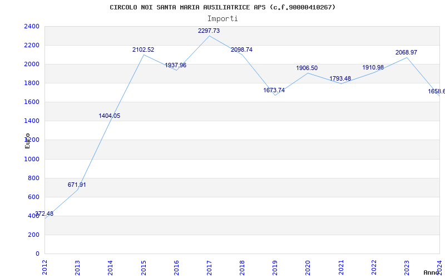Click the 2020 x-axis year label
The image size is (445, 278).
[308, 267]
